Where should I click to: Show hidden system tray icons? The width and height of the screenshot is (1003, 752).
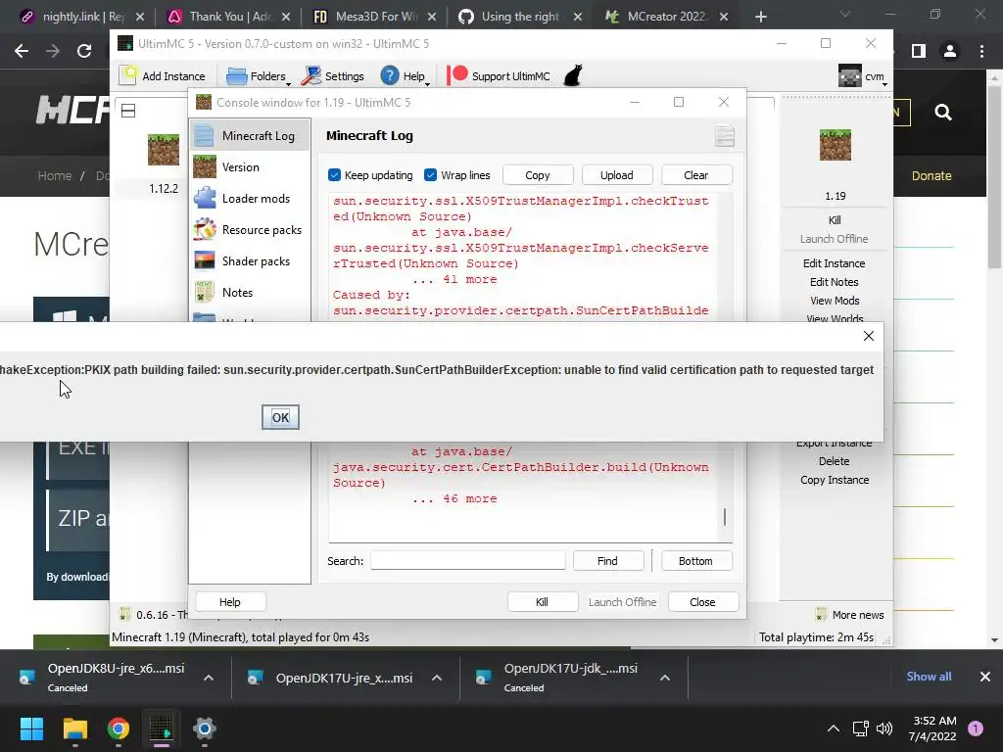[834, 728]
